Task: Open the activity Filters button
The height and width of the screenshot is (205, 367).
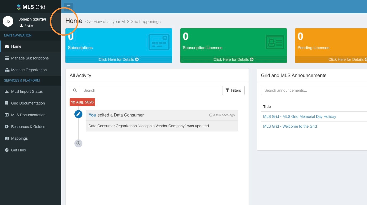Action: [x=233, y=90]
